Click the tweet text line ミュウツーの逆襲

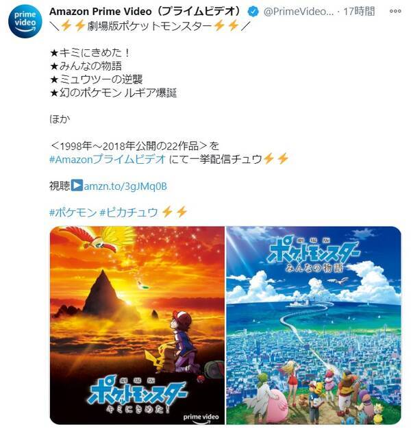(x=96, y=79)
